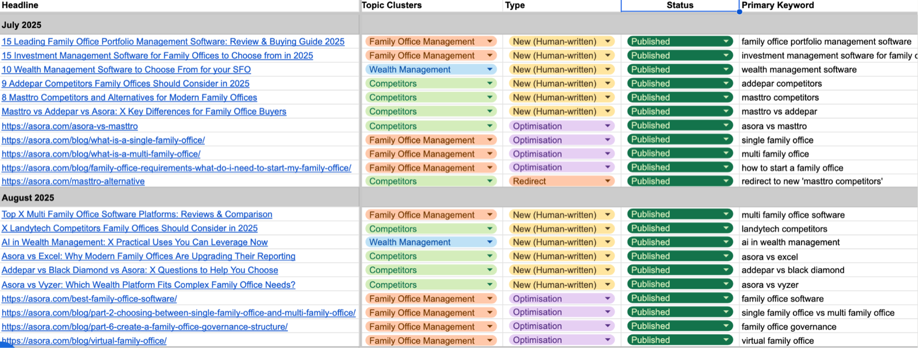The image size is (918, 348).
Task: Expand Published status dropdown for part-6 governance-structure row
Action: pos(726,326)
